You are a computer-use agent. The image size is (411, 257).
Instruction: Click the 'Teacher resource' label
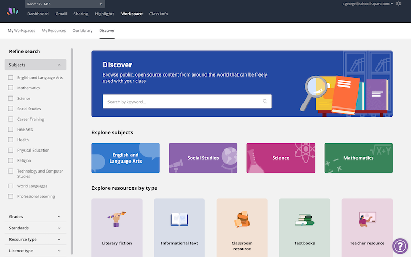pyautogui.click(x=367, y=243)
